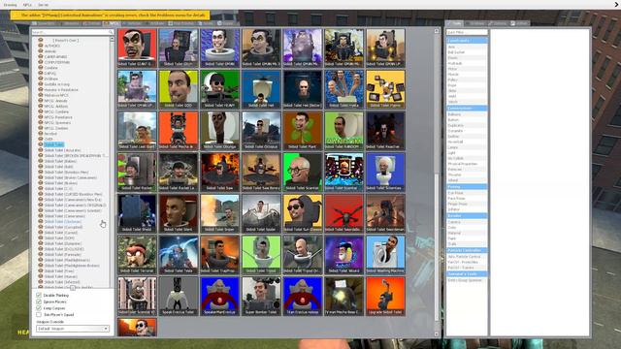Click the NPC grid scrollbar down arrow
Image resolution: width=621 pixels, height=349 pixels.
pyautogui.click(x=437, y=334)
